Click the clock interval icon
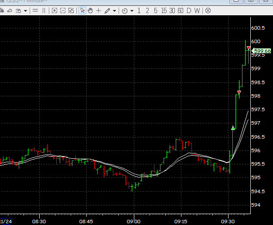This screenshot has height=225, width=273. pos(125,11)
